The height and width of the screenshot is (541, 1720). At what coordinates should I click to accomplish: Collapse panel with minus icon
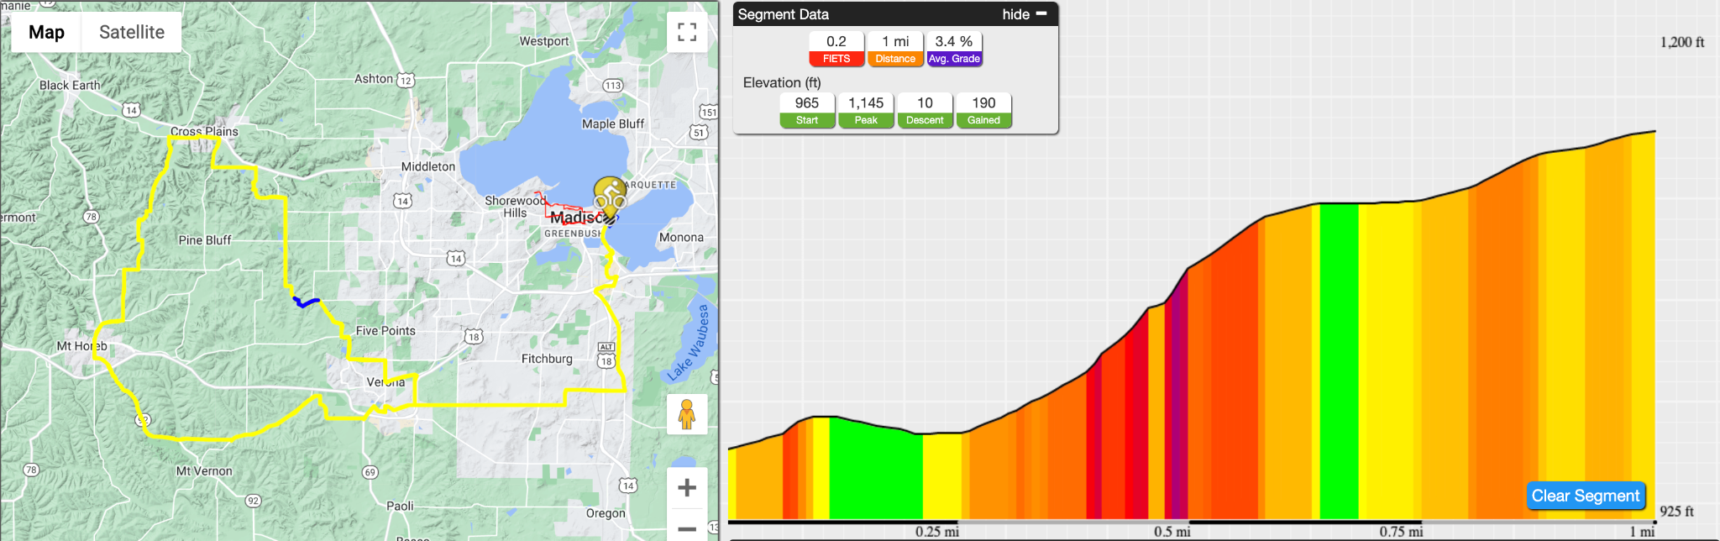1041,13
